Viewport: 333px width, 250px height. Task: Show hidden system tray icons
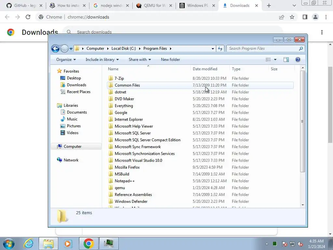pos(267,244)
